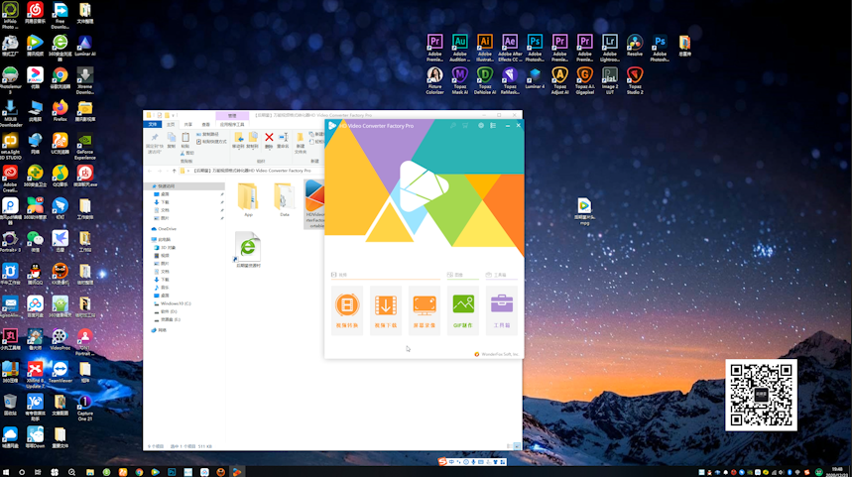Open the 文件 menu in File Explorer

pos(153,125)
